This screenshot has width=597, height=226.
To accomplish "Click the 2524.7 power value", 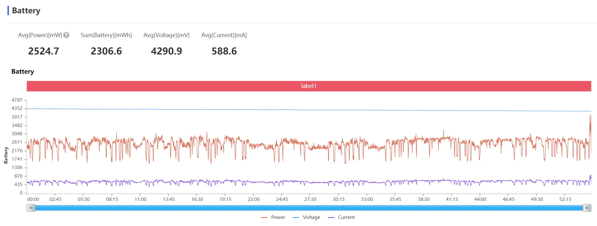I will (x=44, y=51).
